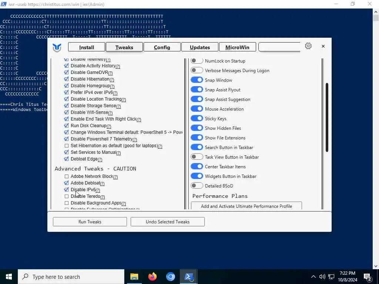
Task: Open help (?) for Adobe Network Block
Action: coord(115,177)
